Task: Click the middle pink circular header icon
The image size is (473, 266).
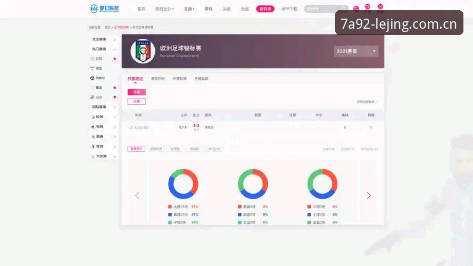Action: 368,7
